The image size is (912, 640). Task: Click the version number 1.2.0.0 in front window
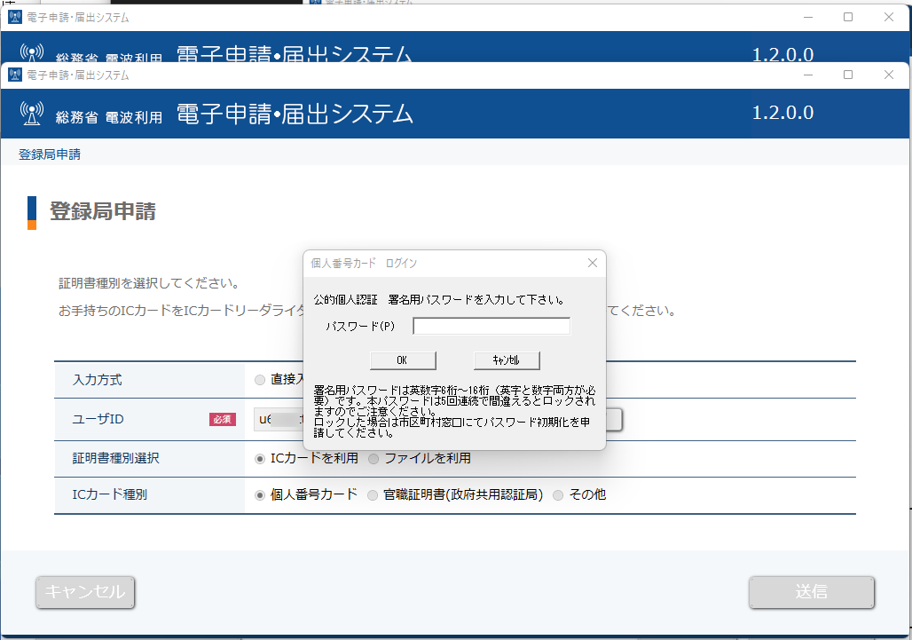pos(782,113)
